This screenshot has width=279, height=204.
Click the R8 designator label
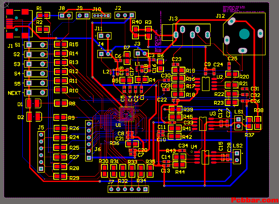72,104
